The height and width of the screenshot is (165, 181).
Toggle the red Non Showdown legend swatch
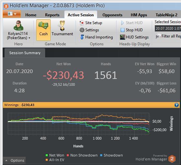click(x=68, y=155)
